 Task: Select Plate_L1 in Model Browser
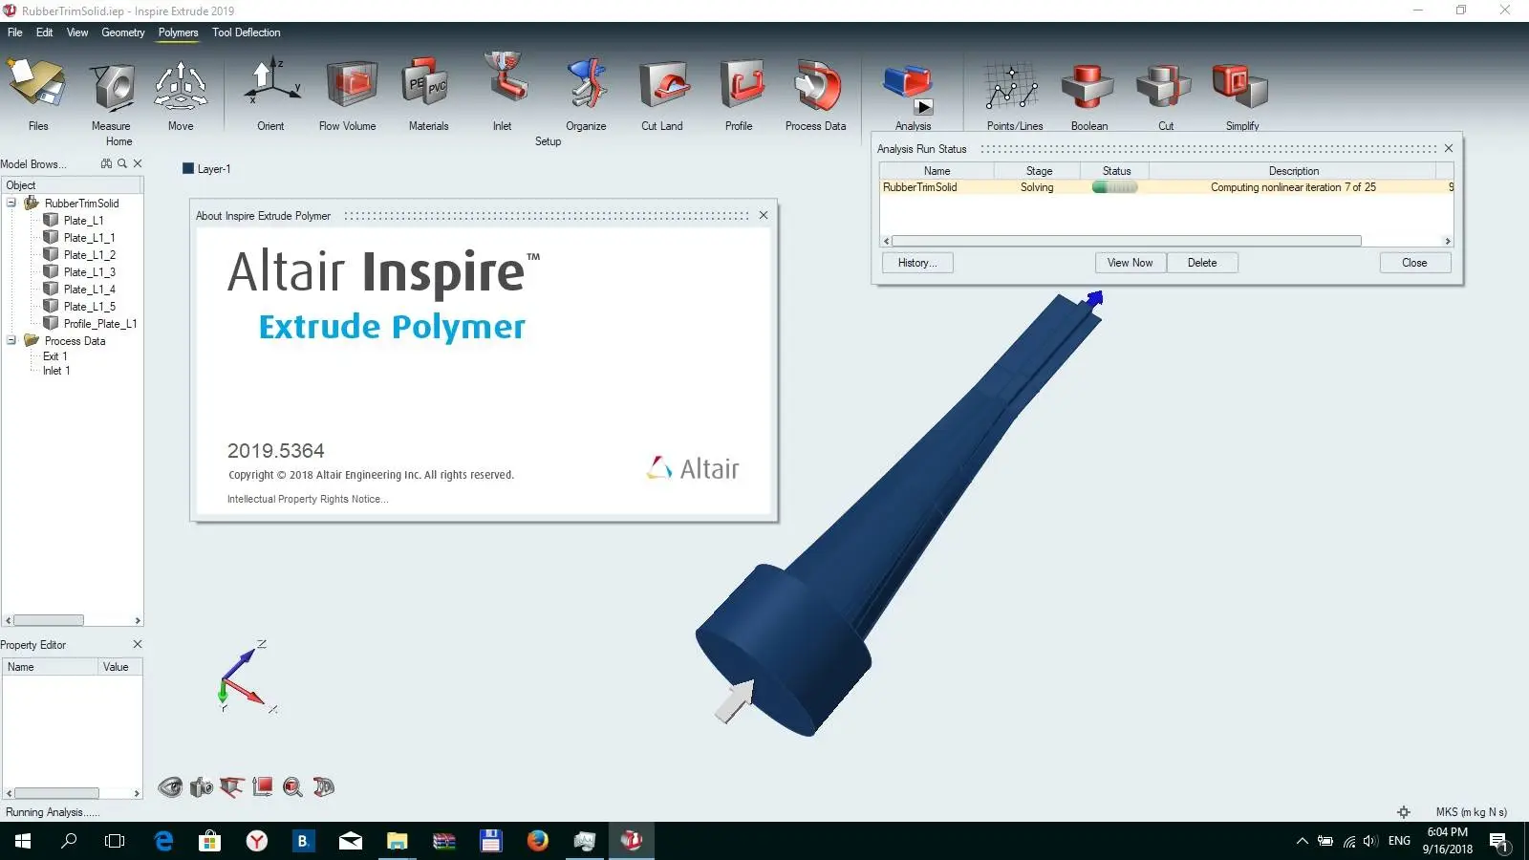click(x=83, y=221)
